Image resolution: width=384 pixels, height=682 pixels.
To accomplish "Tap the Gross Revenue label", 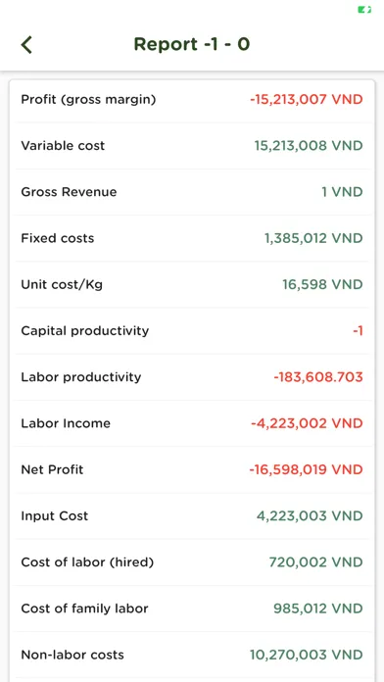I will pyautogui.click(x=69, y=192).
